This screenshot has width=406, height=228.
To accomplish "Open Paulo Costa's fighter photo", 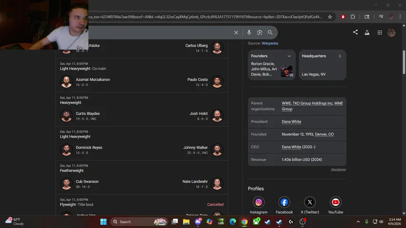I will coord(217,82).
